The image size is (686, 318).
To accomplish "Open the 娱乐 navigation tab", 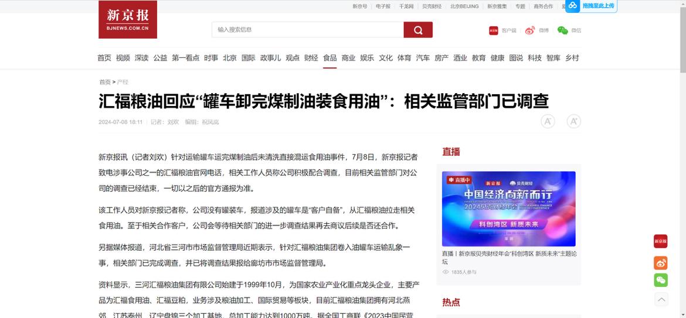I will click(367, 57).
